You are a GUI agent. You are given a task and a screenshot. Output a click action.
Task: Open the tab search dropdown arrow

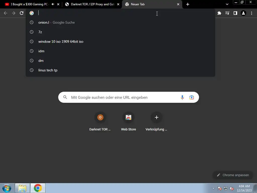(x=227, y=4)
